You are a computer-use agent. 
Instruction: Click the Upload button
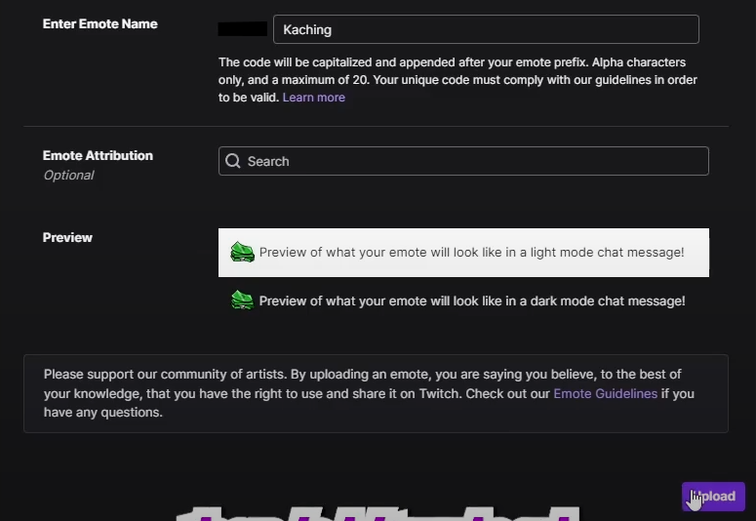pyautogui.click(x=713, y=497)
